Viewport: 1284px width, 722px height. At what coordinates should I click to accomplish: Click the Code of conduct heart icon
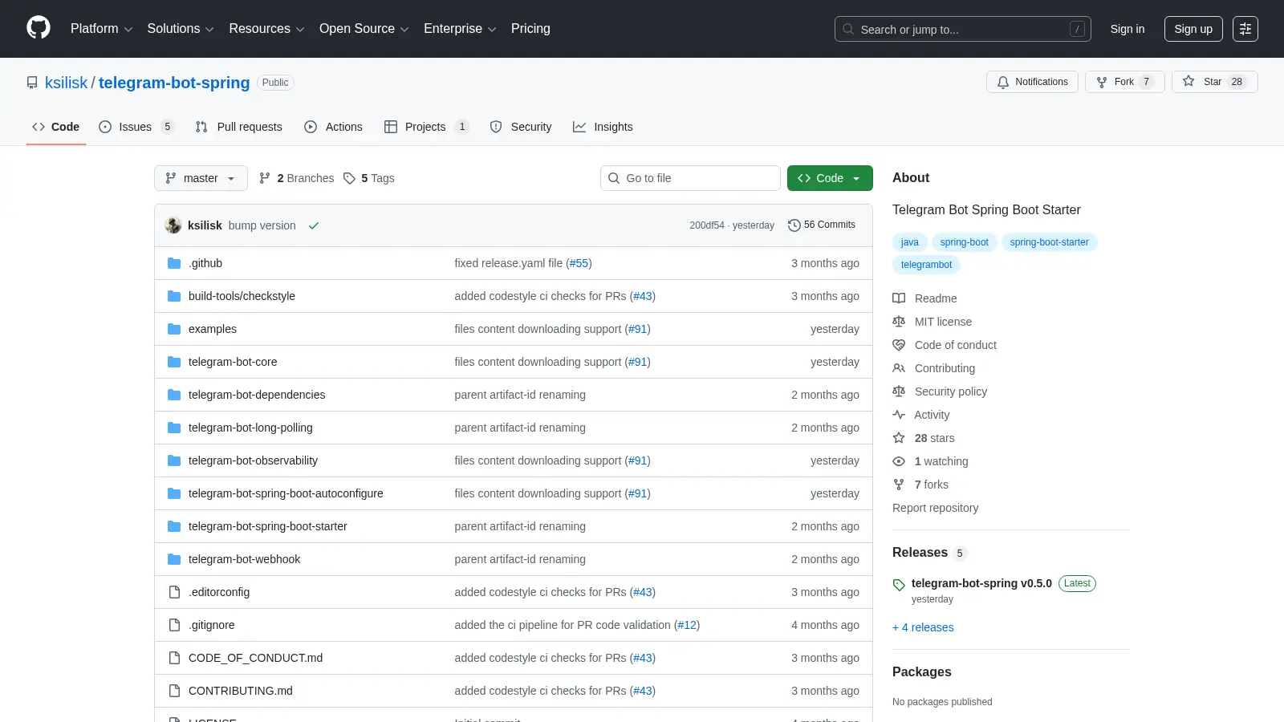coord(899,345)
